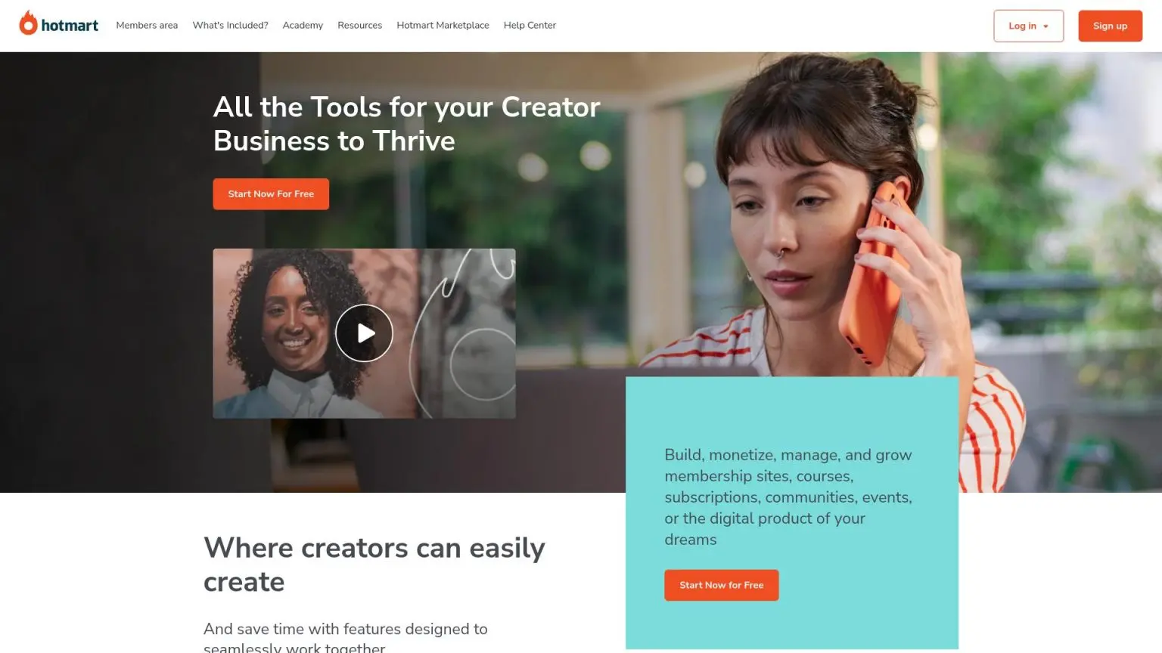Viewport: 1162px width, 653px height.
Task: Click the Where creators can easily create heading
Action: coord(374,565)
